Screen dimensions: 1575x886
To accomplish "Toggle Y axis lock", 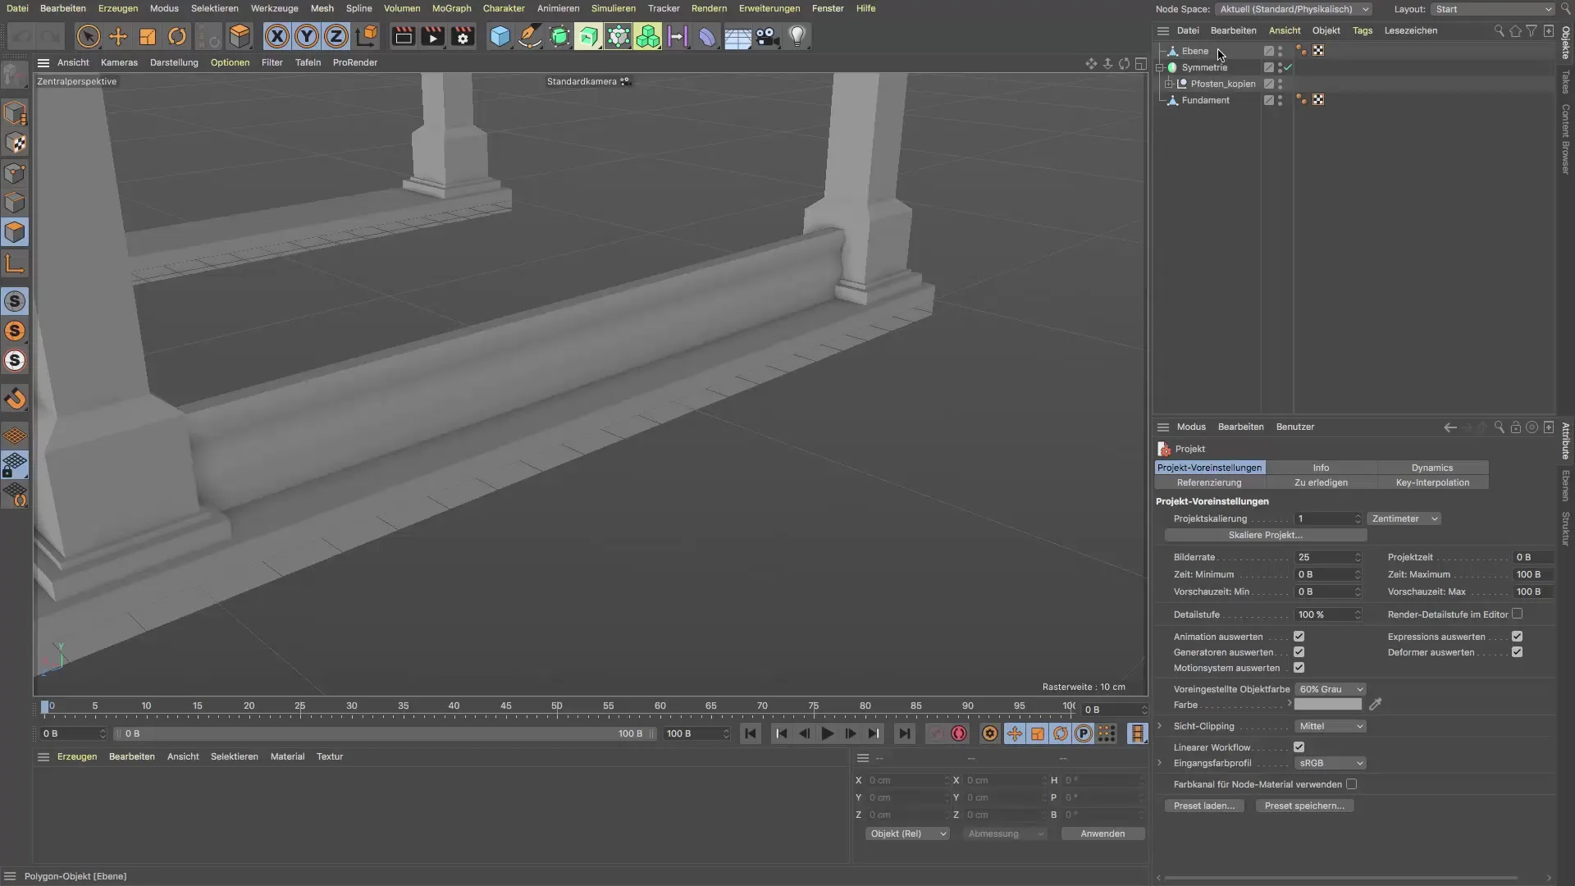I will tap(307, 36).
